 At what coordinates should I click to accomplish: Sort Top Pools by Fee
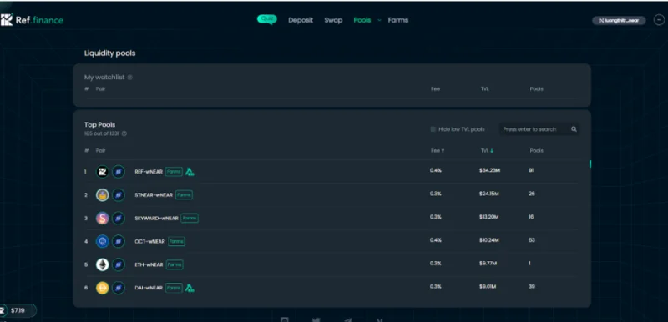437,151
